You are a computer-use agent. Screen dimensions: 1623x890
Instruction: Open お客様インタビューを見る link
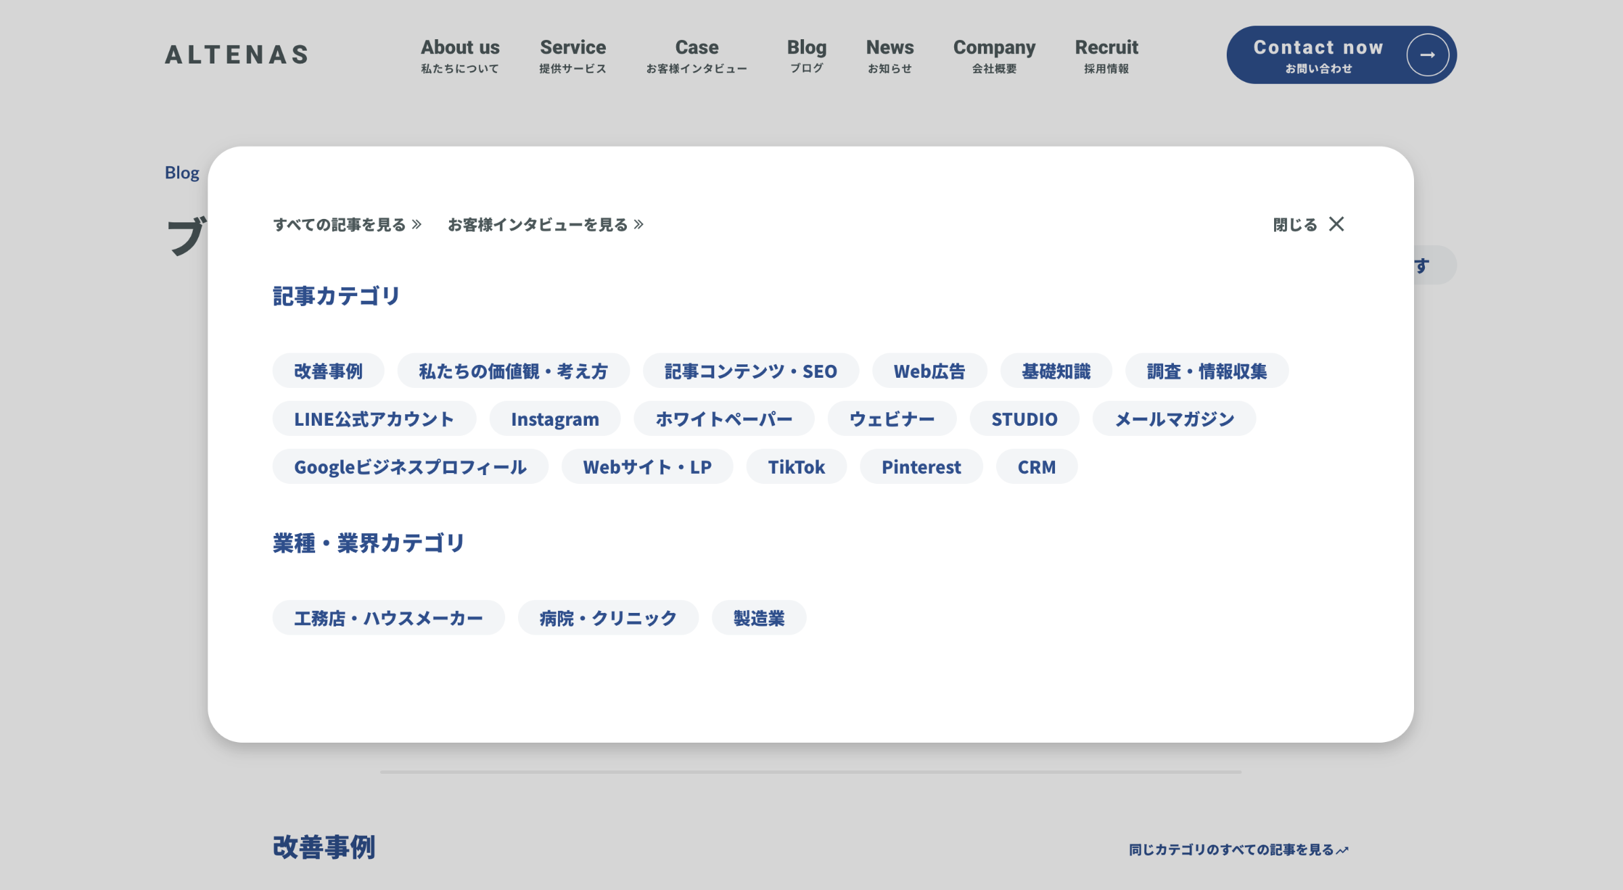click(x=546, y=224)
